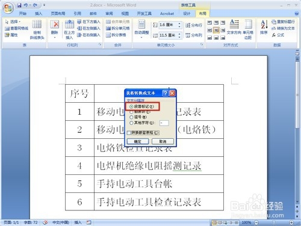Decrease column width with the down spinner
Image resolution: width=301 pixels, height=226 pixels.
point(179,37)
